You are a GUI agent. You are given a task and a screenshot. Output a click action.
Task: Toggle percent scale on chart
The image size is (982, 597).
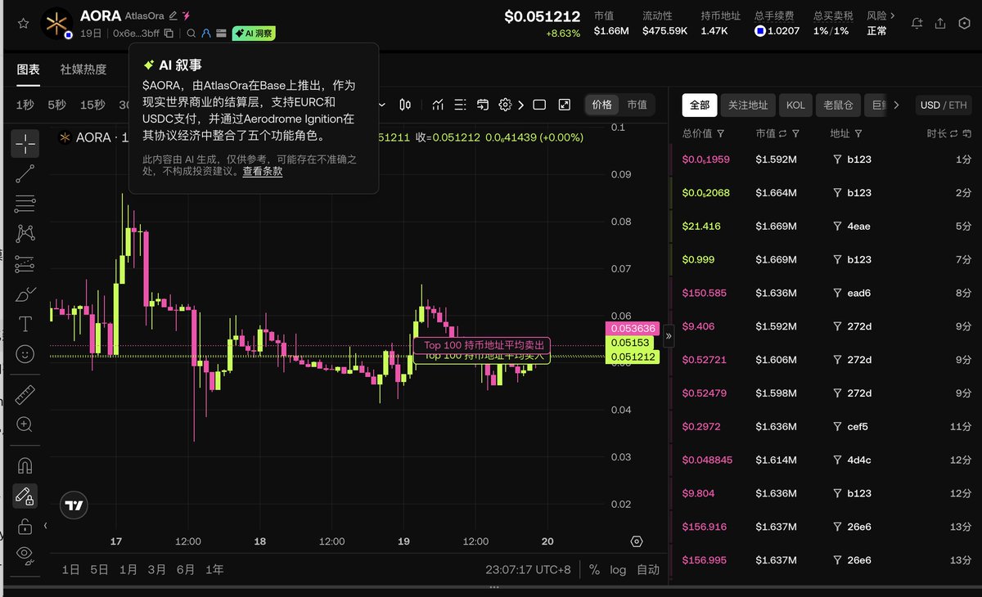tap(594, 569)
